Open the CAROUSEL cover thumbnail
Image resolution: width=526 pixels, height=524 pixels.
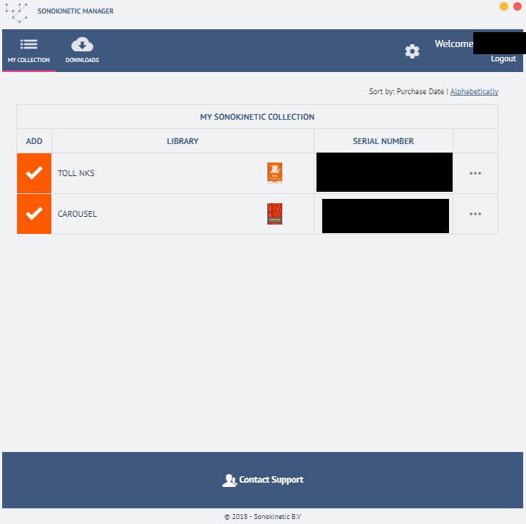[x=274, y=214]
